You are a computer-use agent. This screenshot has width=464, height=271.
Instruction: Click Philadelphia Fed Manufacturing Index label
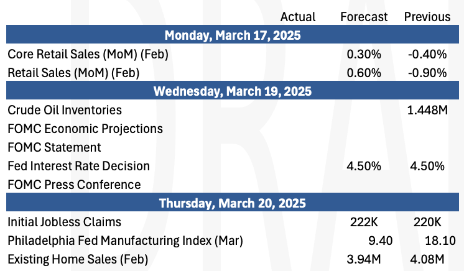point(125,241)
